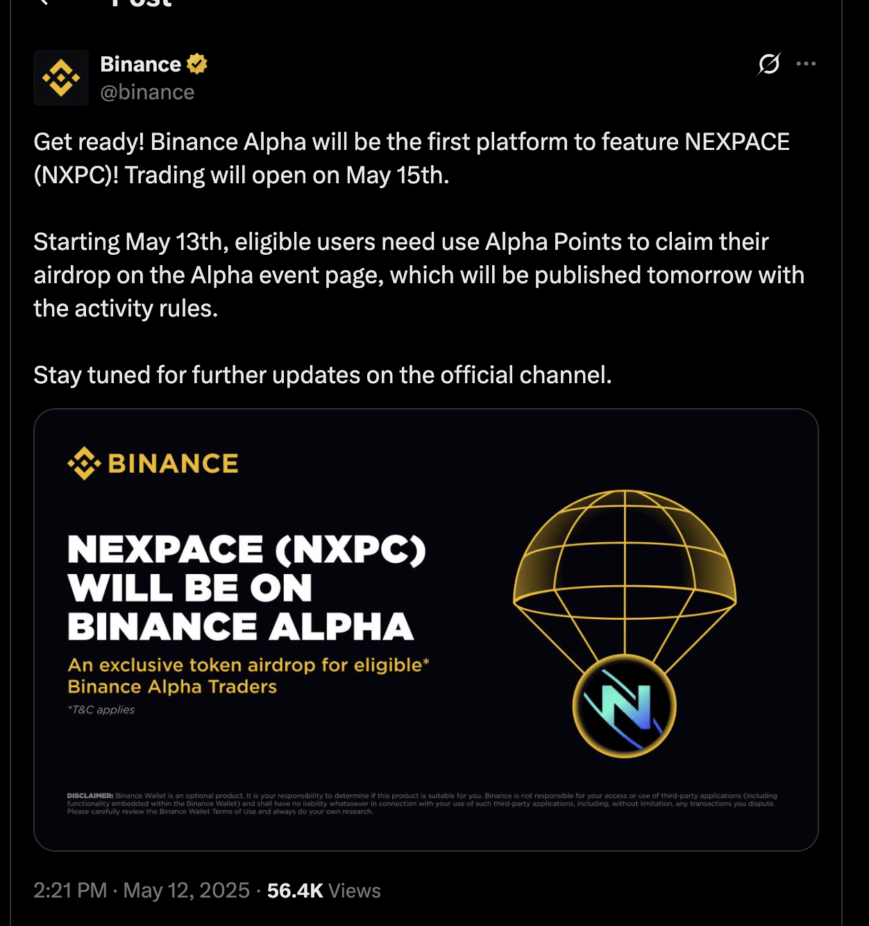Click the gold verified badge next to Binance

197,64
